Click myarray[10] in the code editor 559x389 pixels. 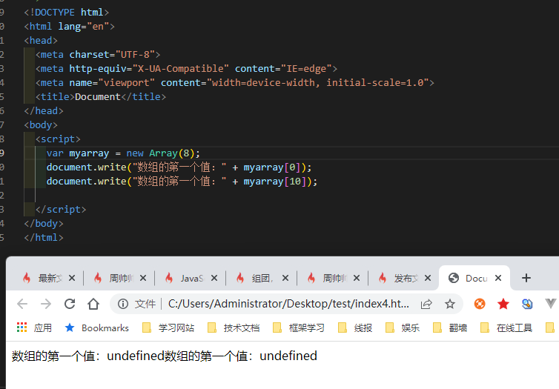[x=276, y=182]
